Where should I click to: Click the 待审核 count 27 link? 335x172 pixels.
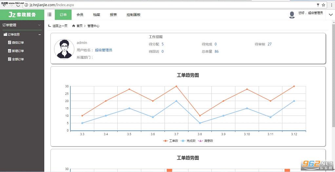269,44
